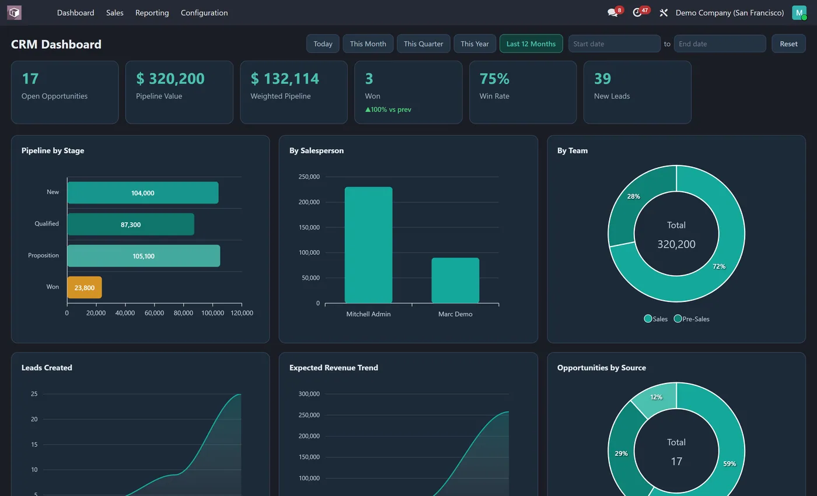Filter dashboard by Today
The image size is (817, 496).
click(x=323, y=44)
